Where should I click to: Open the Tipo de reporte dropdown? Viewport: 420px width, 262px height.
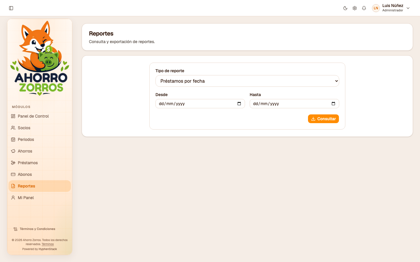(x=247, y=81)
